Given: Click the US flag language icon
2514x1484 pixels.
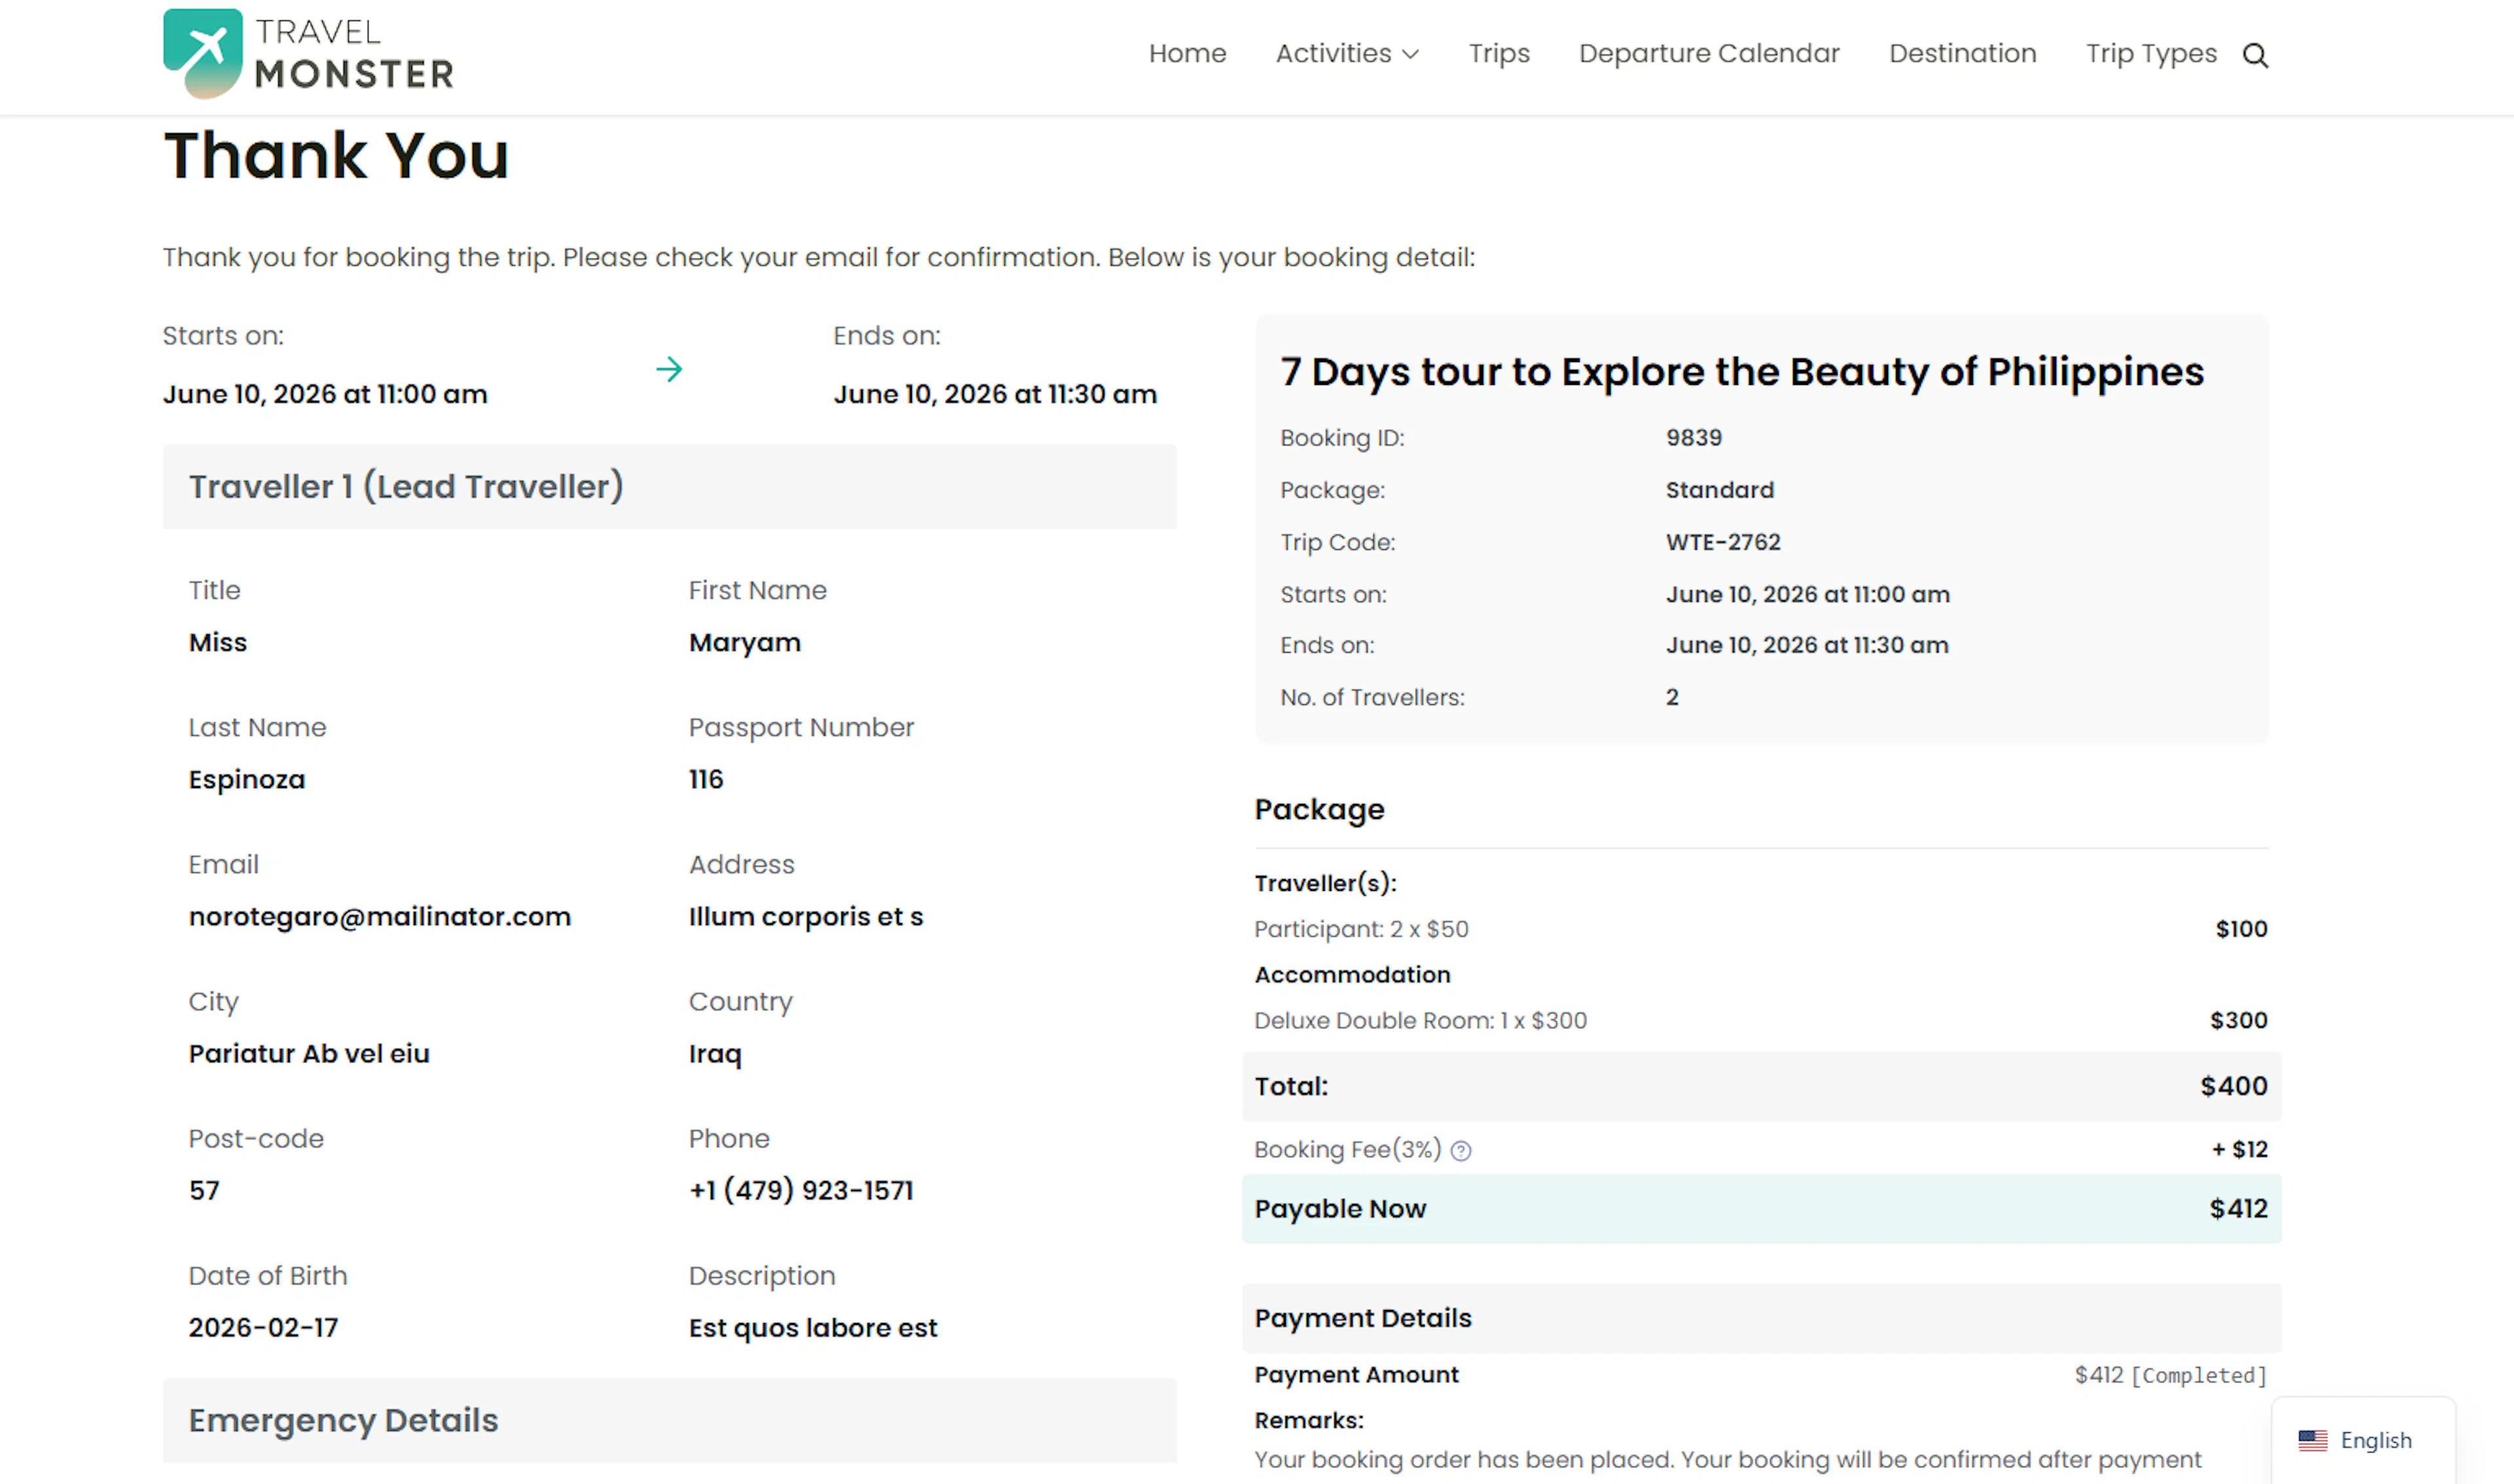Looking at the screenshot, I should (2312, 1440).
